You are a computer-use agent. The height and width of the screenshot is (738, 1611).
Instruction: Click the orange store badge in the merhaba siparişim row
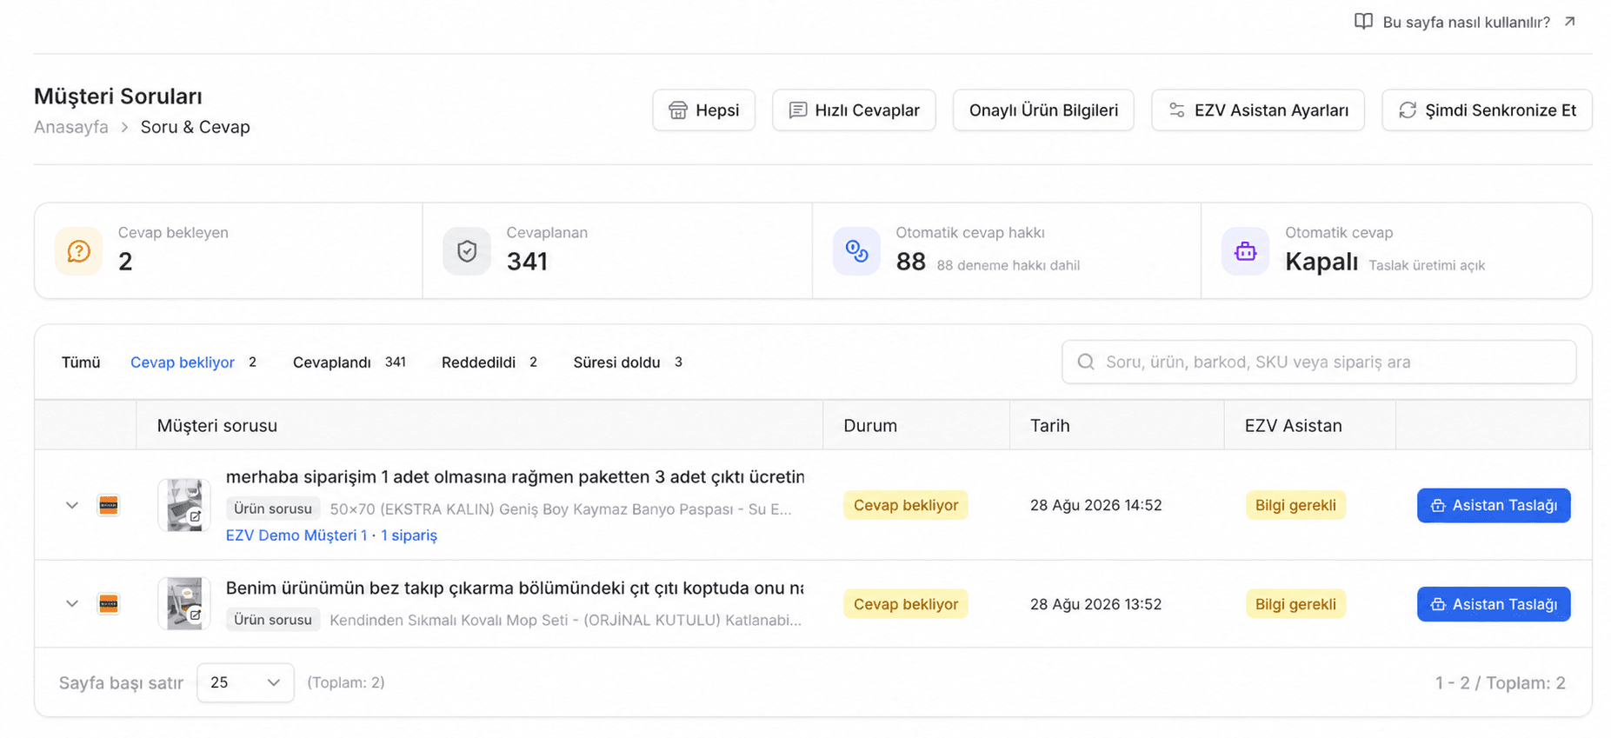pos(109,505)
